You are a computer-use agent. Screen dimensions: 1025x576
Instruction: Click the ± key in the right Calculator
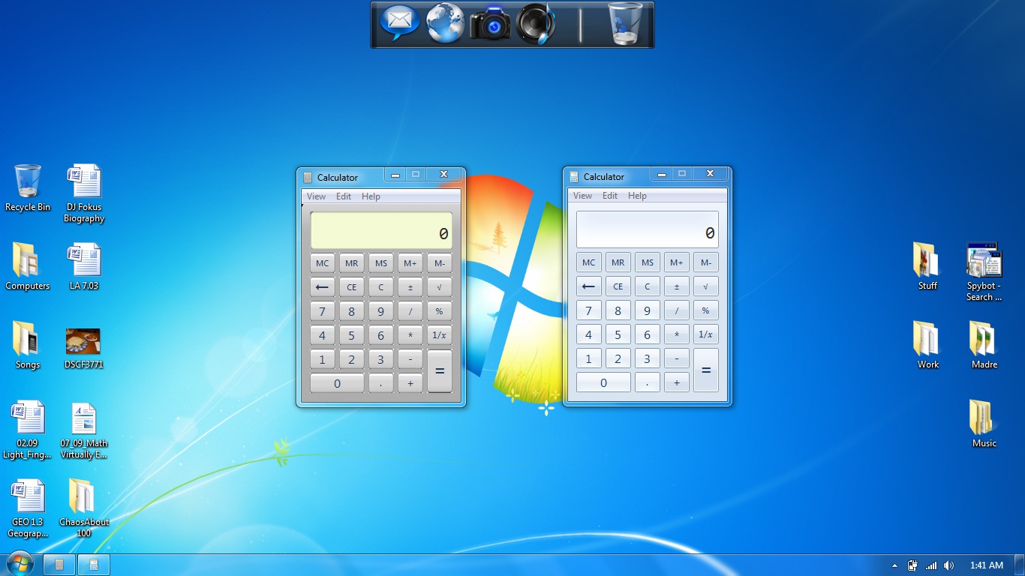tap(677, 286)
